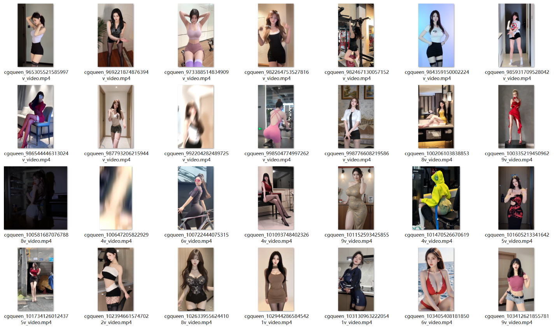Choose the cgqueen_1010937484023264v thumbnail
This screenshot has width=557, height=328.
point(276,198)
